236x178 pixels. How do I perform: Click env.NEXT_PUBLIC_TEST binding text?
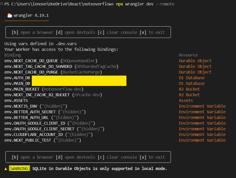click(x=28, y=140)
